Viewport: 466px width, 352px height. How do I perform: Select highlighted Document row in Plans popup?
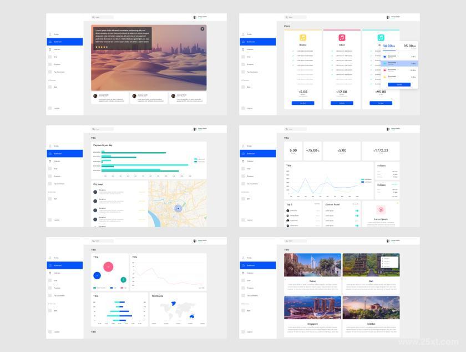(399, 63)
